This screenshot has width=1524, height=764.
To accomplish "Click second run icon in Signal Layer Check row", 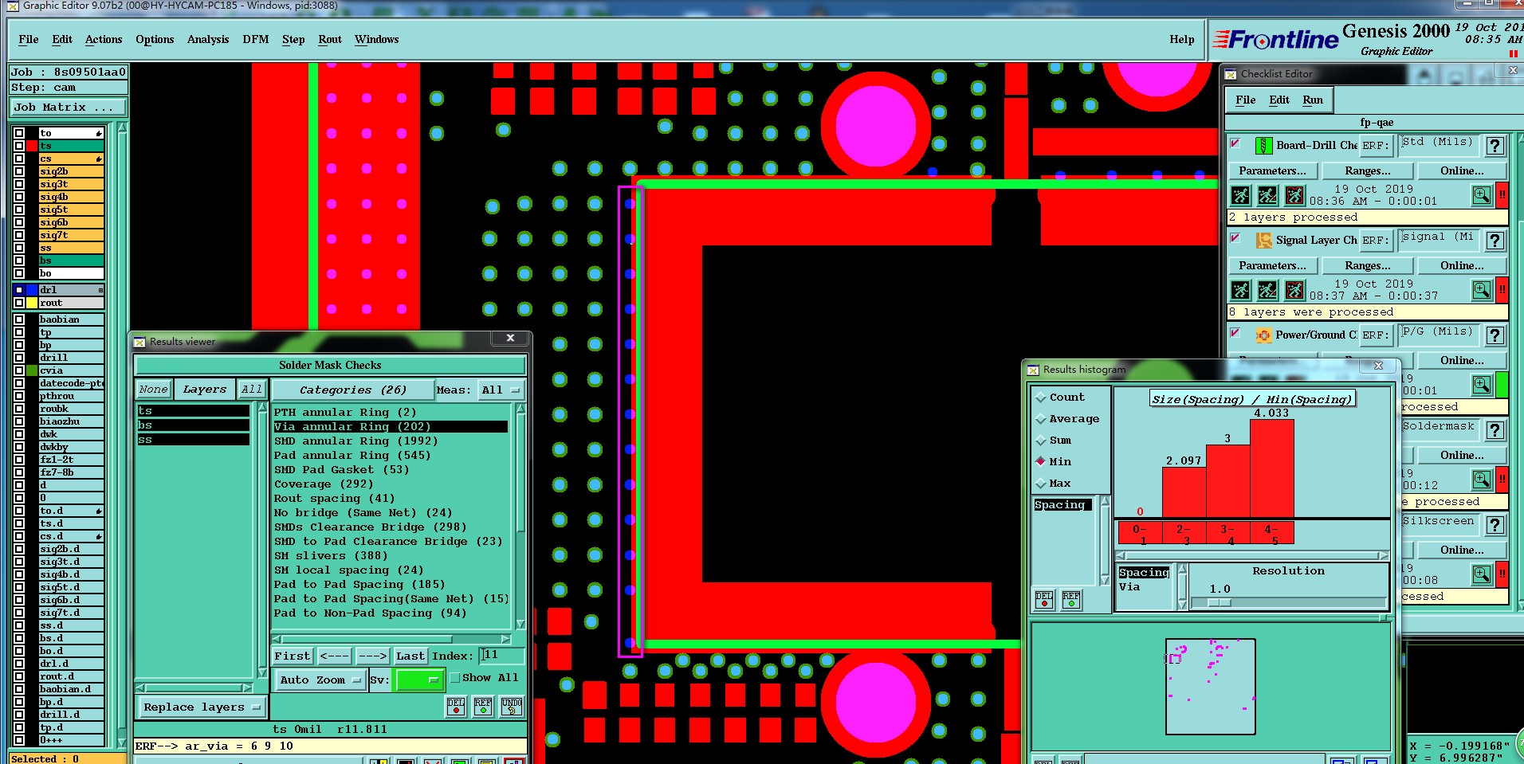I will click(1267, 290).
